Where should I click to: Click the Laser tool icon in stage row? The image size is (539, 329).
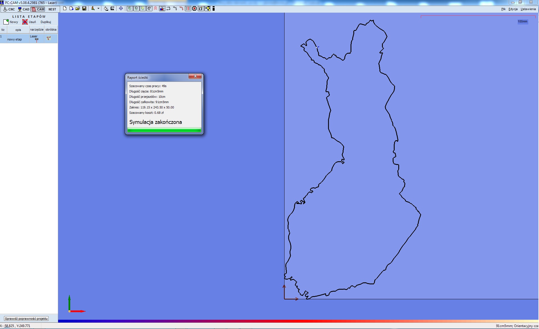click(37, 40)
